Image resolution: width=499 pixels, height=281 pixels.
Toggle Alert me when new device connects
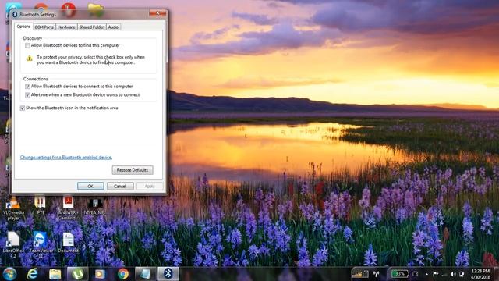pyautogui.click(x=27, y=95)
